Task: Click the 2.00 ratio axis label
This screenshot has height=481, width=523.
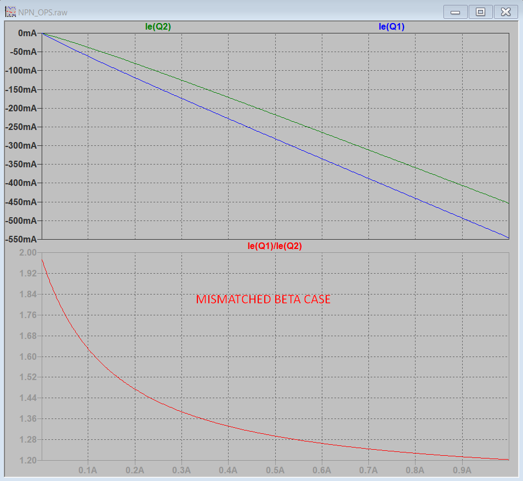Action: (x=28, y=252)
